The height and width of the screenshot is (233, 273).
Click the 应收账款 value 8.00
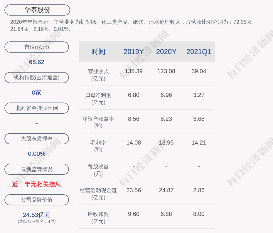point(199,214)
